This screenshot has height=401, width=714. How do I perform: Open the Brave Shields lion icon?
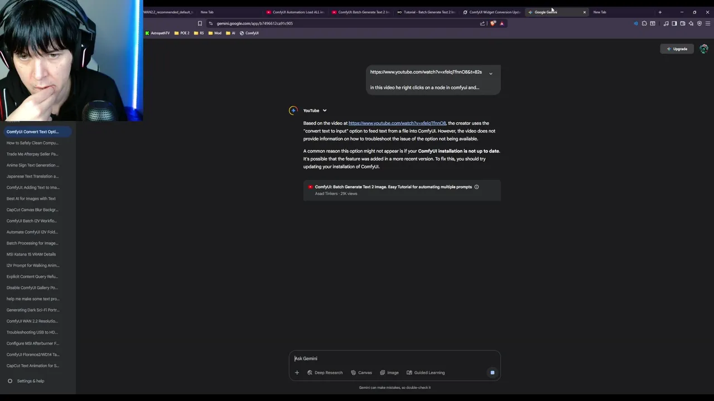[x=493, y=23]
